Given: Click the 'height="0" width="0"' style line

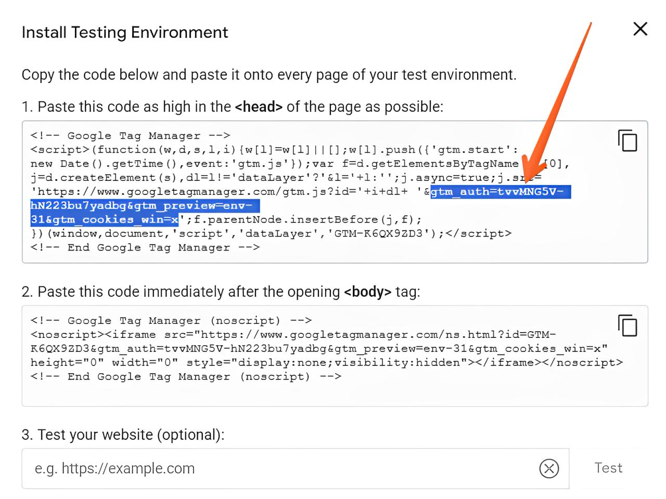Looking at the screenshot, I should tap(326, 363).
